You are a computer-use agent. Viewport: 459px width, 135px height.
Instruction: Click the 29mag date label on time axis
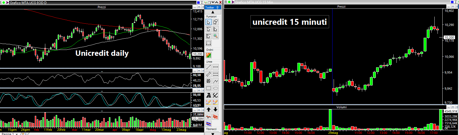tap(333, 133)
